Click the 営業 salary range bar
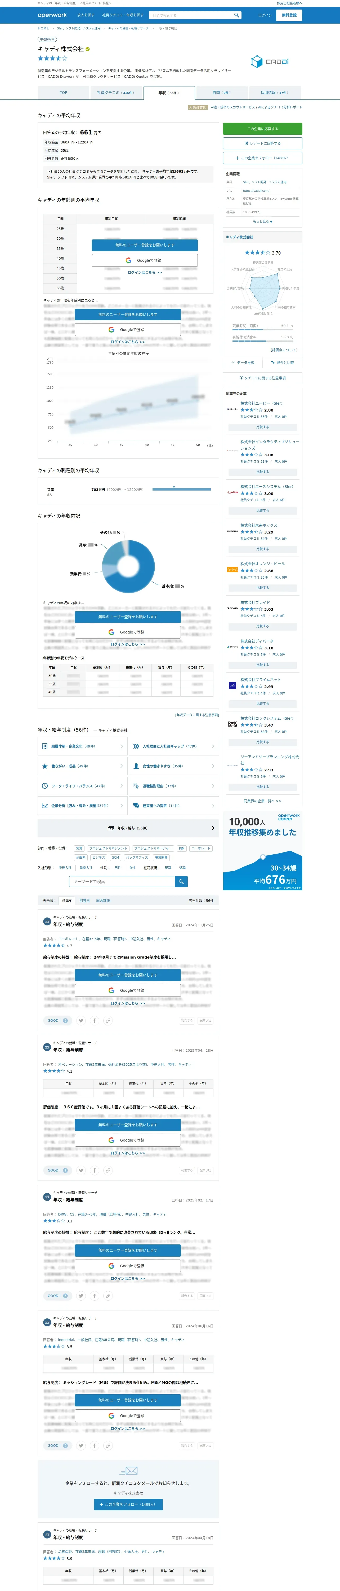Screen dimensions: 340x1591 click(181, 489)
